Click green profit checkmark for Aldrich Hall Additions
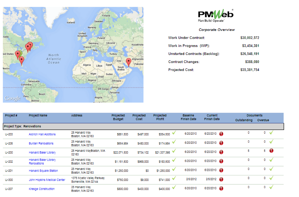This screenshot has width=299, height=197. click(174, 133)
